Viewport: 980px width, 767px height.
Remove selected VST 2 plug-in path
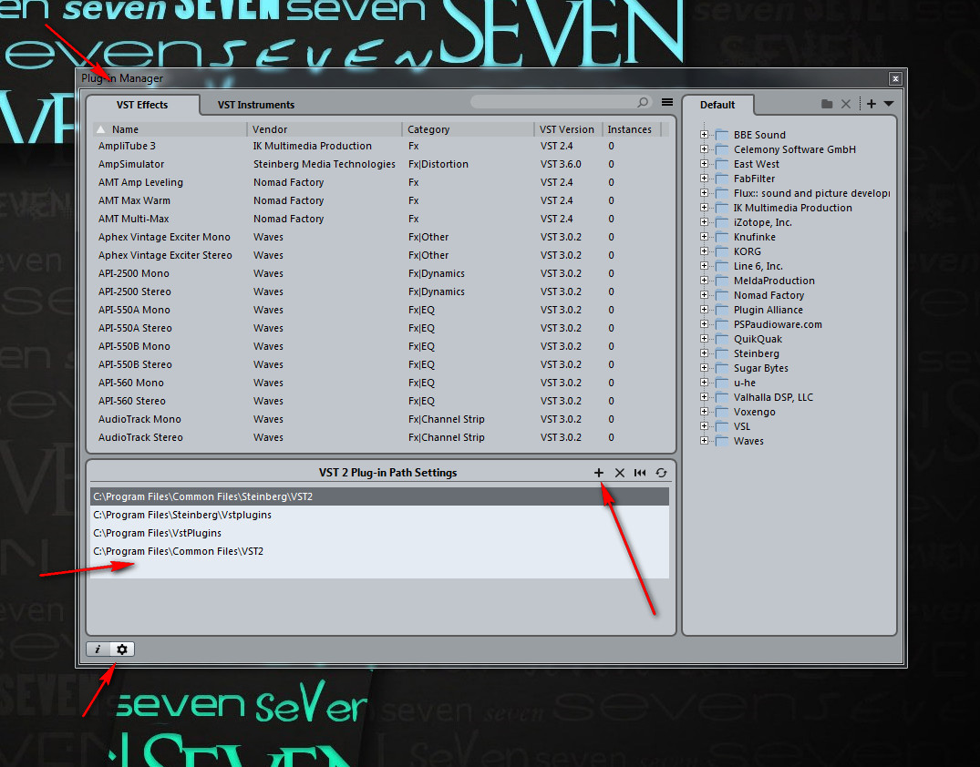click(x=619, y=473)
